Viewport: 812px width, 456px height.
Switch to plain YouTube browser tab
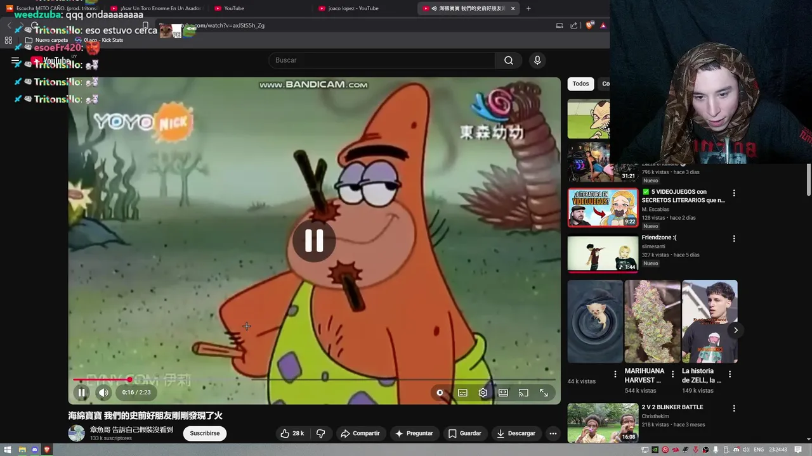coord(260,8)
